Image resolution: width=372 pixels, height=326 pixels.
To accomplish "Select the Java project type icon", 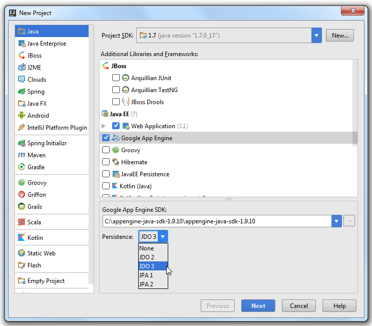I will coord(22,32).
